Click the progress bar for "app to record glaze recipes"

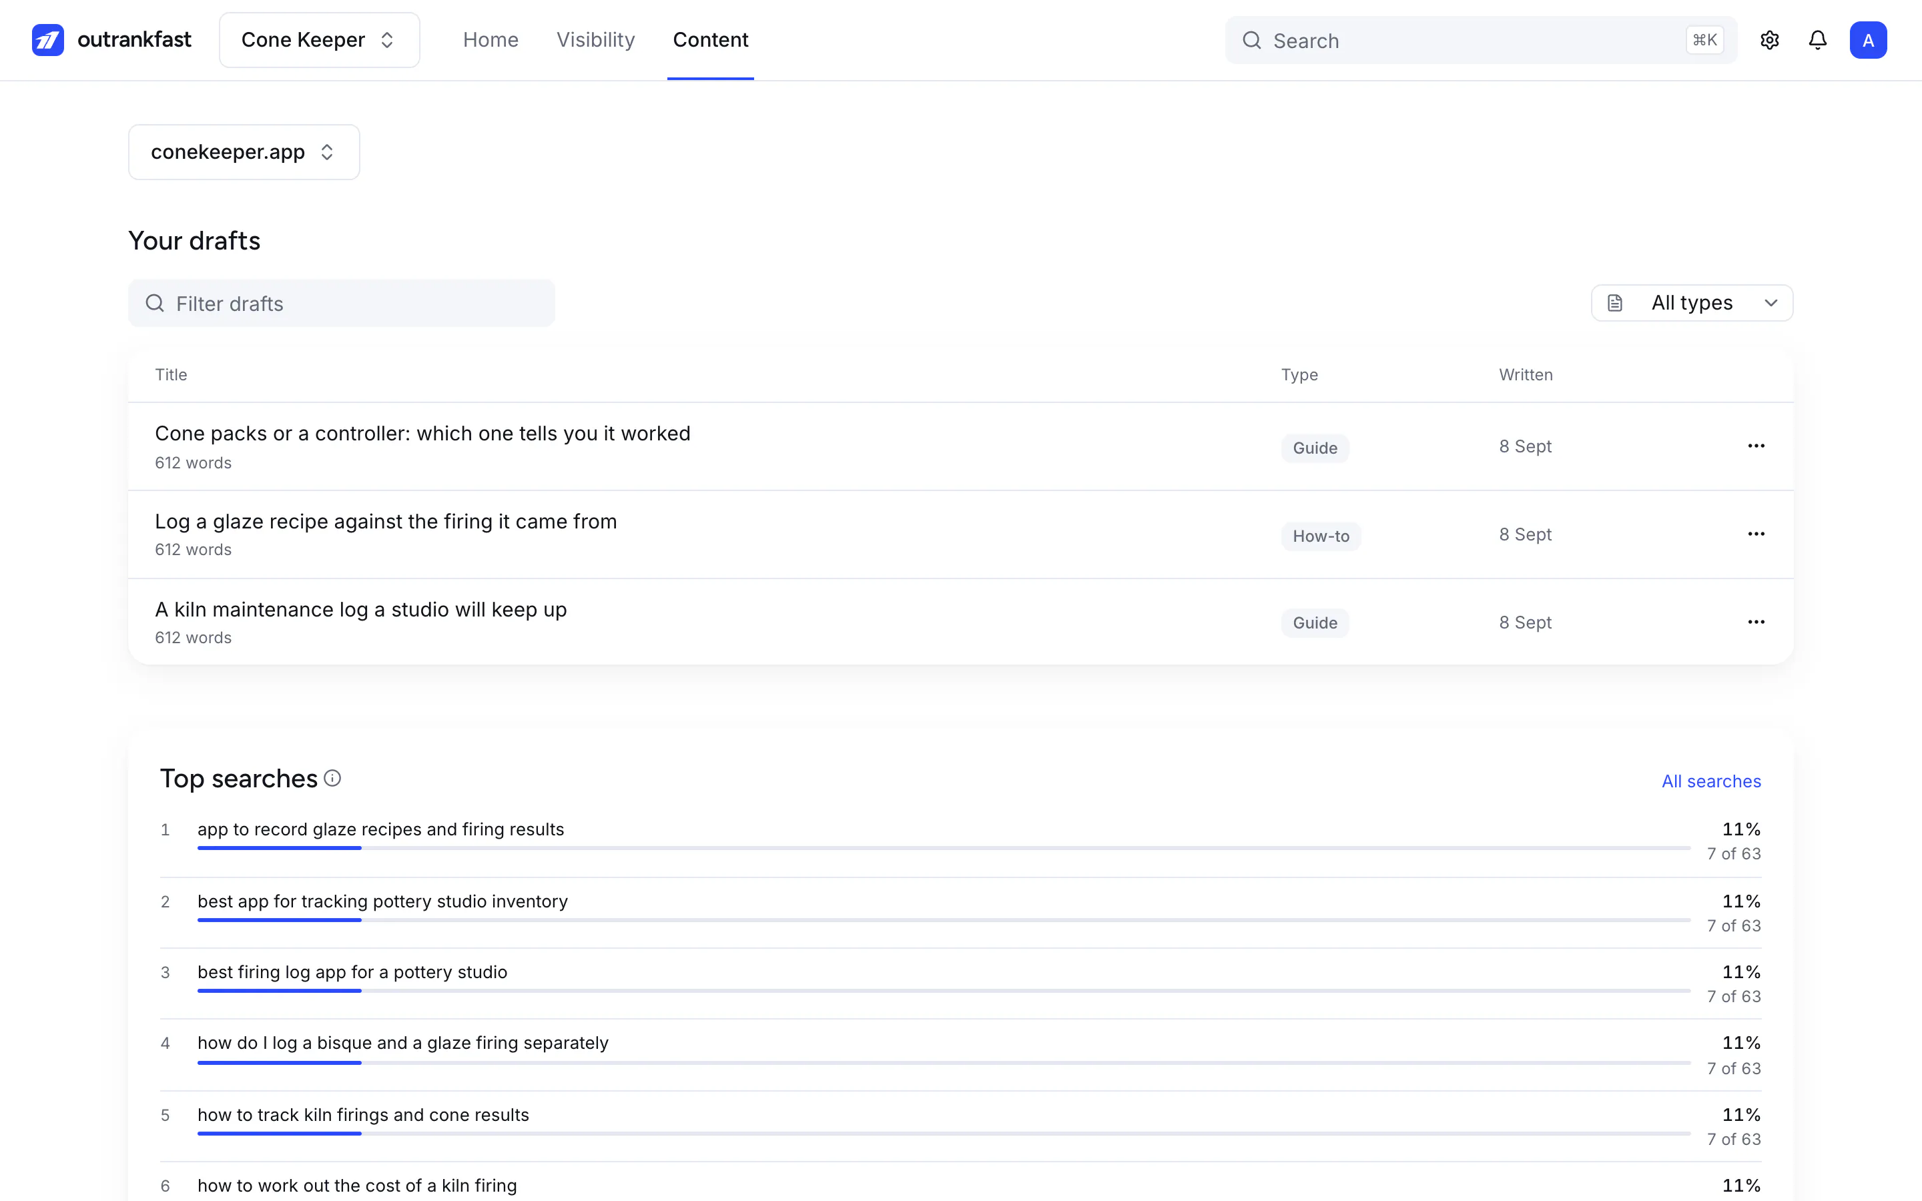[944, 848]
